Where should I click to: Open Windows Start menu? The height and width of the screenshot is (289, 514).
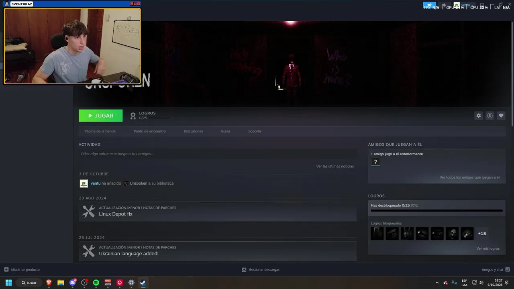point(8,283)
